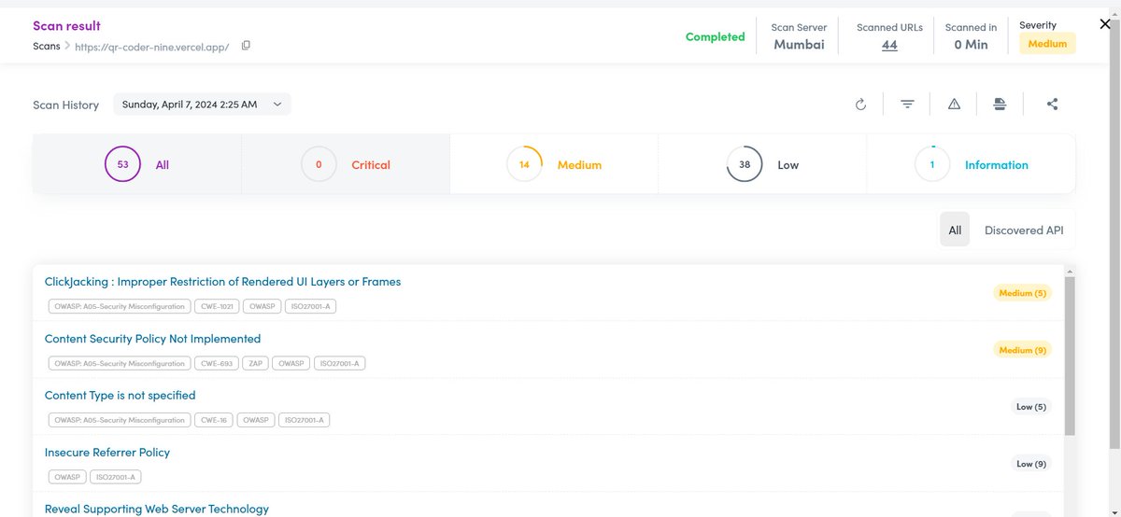Click Medium (5) badge on ClickJacking row

[1022, 293]
